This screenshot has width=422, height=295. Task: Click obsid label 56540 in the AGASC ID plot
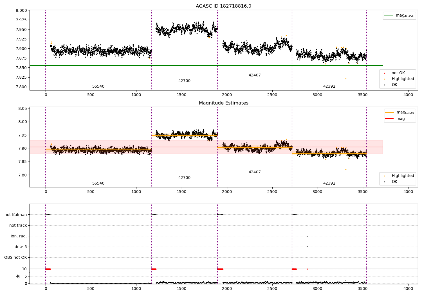pos(98,87)
